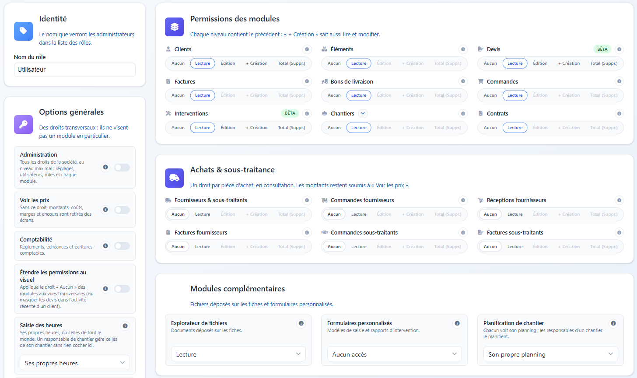Viewport: 637px width, 378px height.
Task: Open the Chantiers info icon
Action: coord(463,114)
